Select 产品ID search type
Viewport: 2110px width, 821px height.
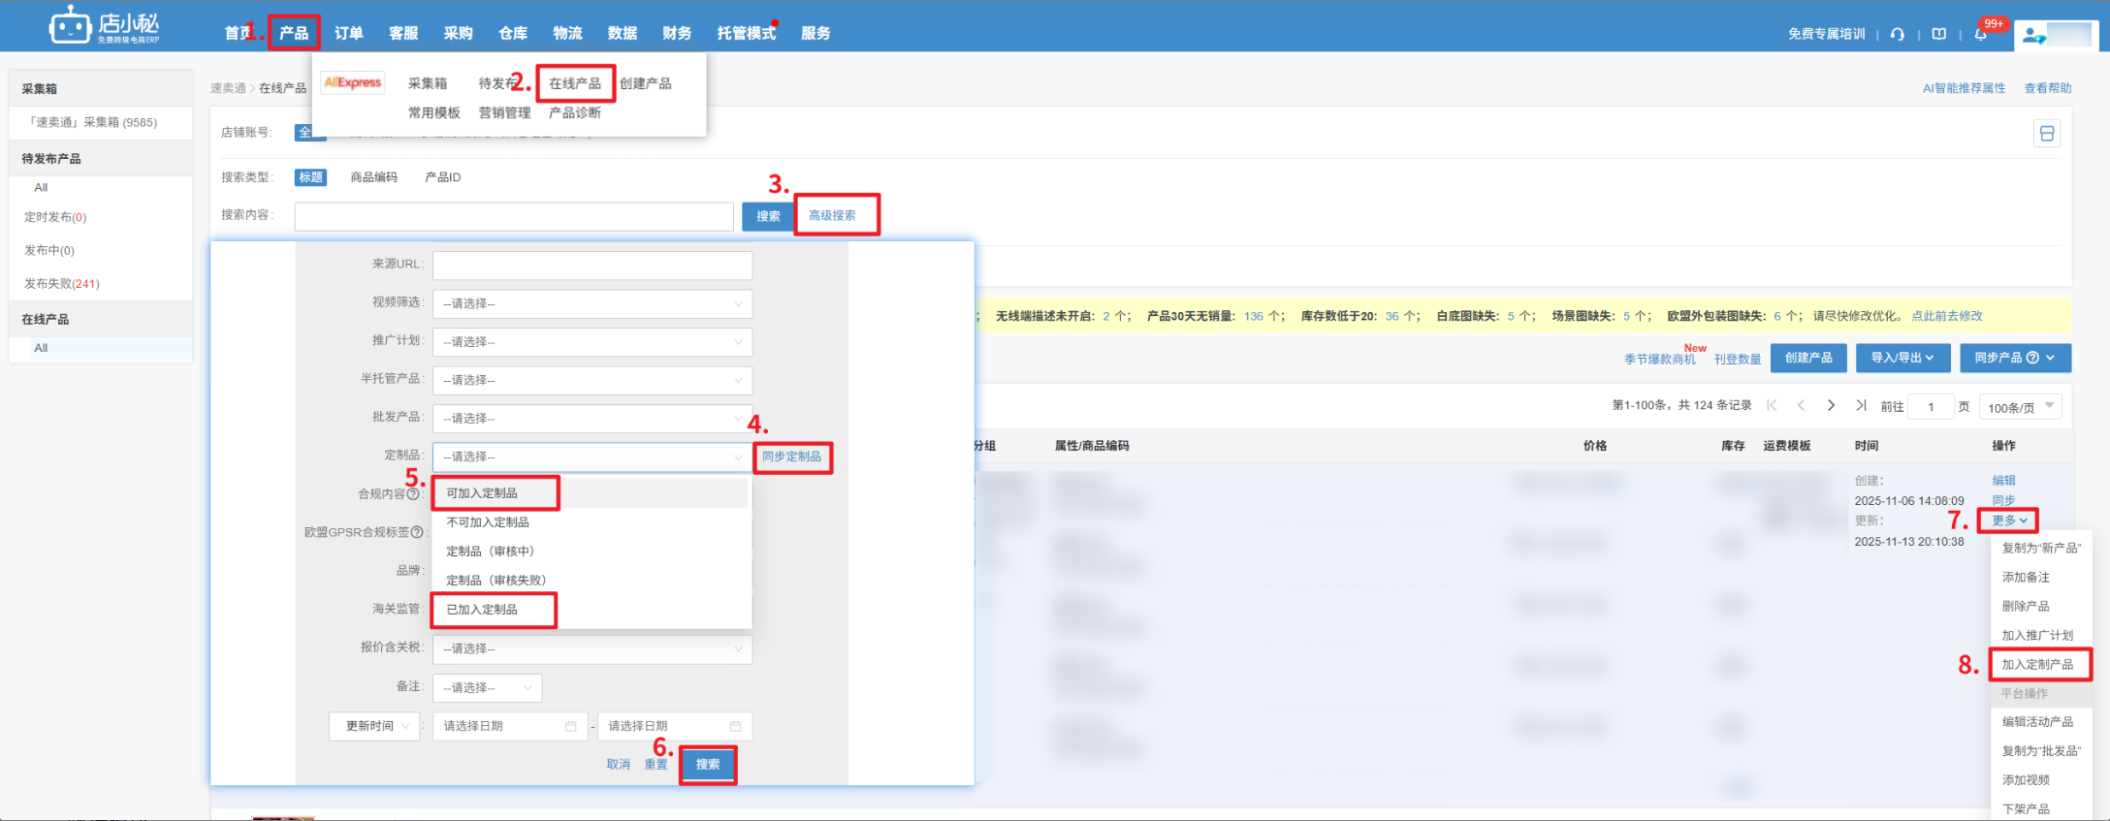pos(443,177)
